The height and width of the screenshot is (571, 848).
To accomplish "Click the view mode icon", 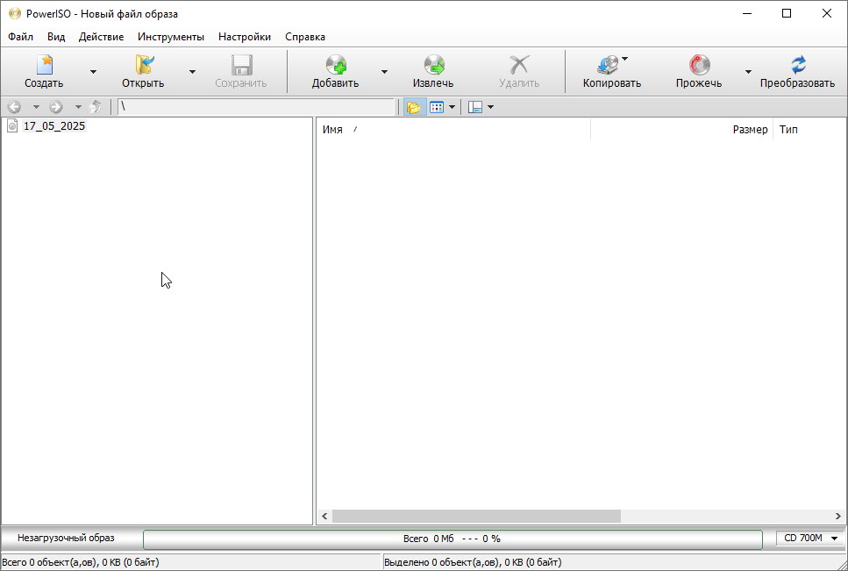I will tap(437, 107).
